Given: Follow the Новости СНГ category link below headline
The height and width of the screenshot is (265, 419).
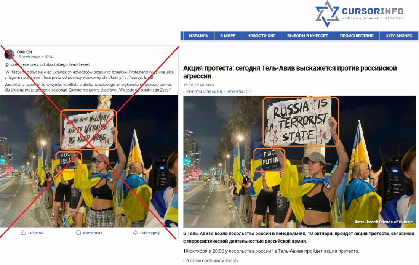Looking at the screenshot, I should [x=238, y=92].
